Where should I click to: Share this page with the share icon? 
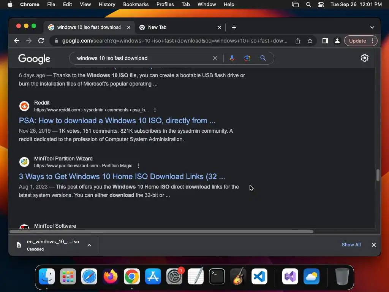point(298,41)
